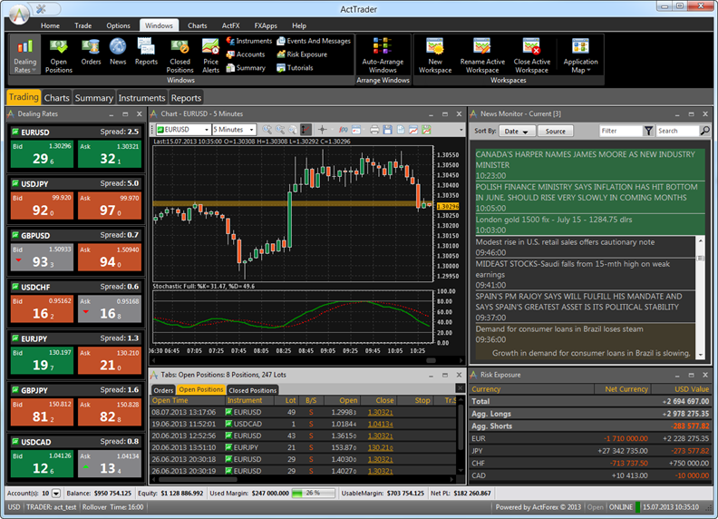This screenshot has height=519, width=718.
Task: Switch to the Charts ribbon tab
Action: point(197,25)
